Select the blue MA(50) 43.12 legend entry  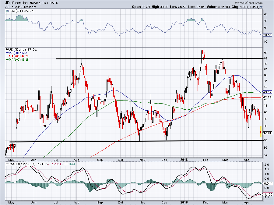[x=16, y=53]
